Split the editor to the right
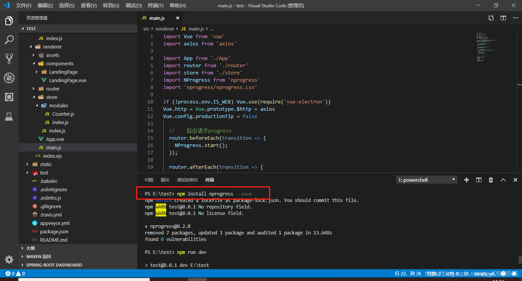Screen dimensions: 522x281 503,18
